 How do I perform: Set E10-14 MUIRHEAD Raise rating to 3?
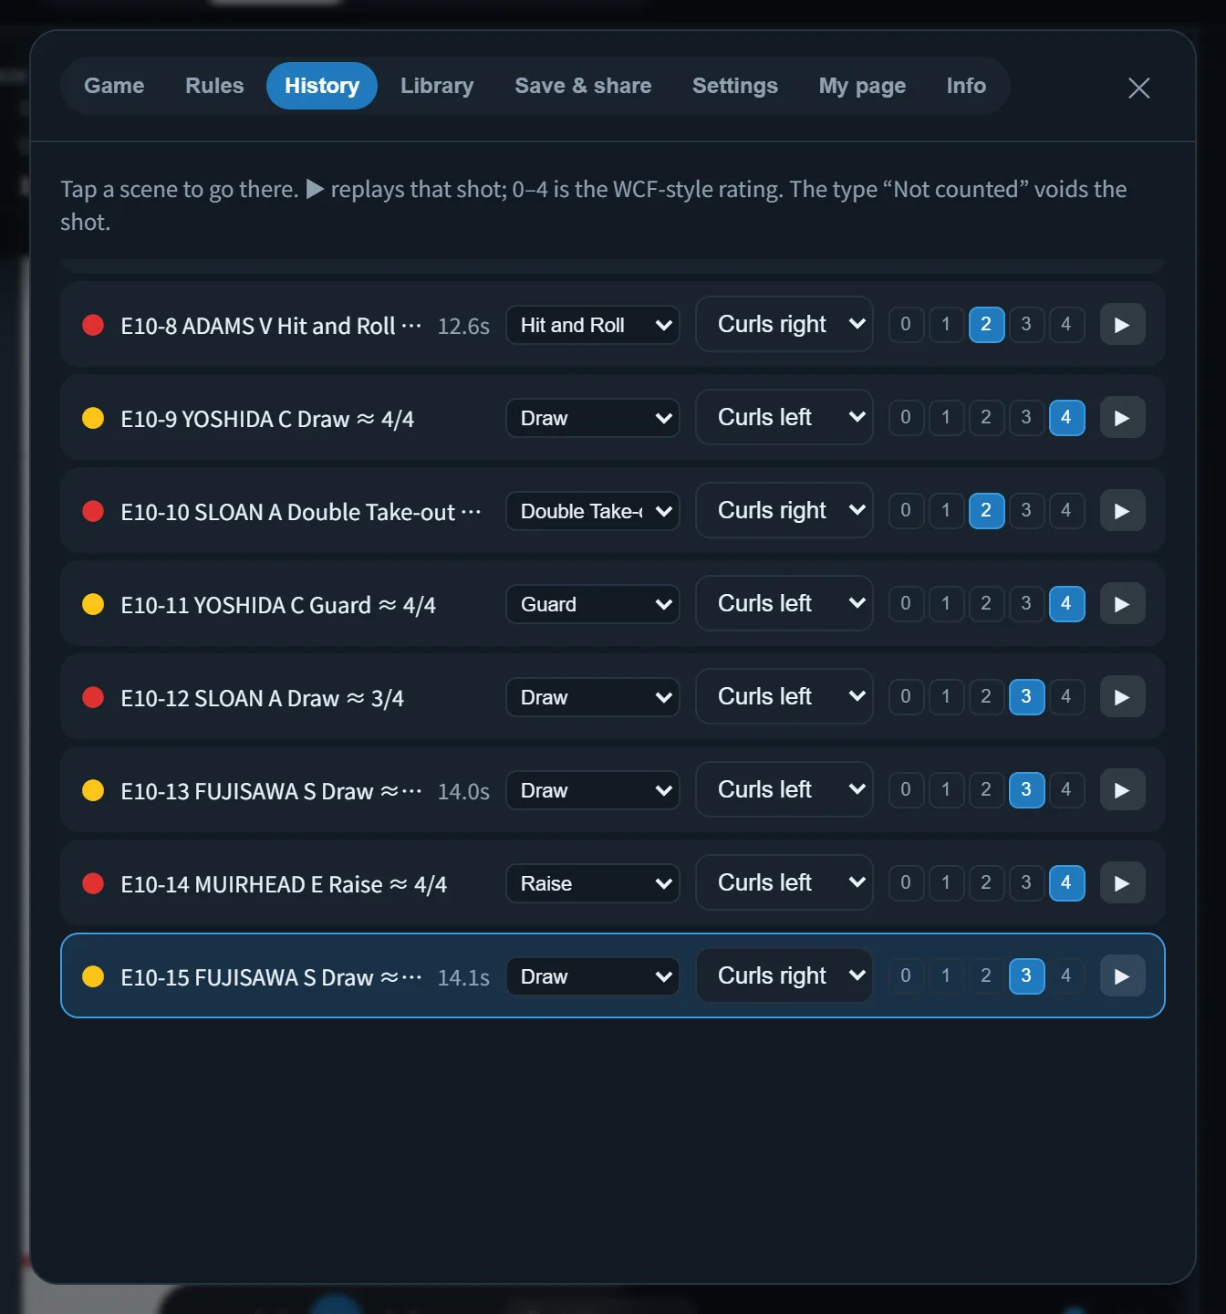(1026, 882)
